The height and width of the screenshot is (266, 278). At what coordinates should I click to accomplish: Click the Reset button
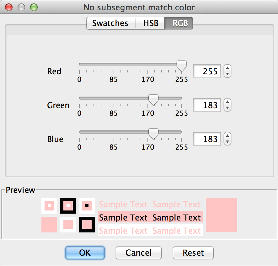click(193, 253)
